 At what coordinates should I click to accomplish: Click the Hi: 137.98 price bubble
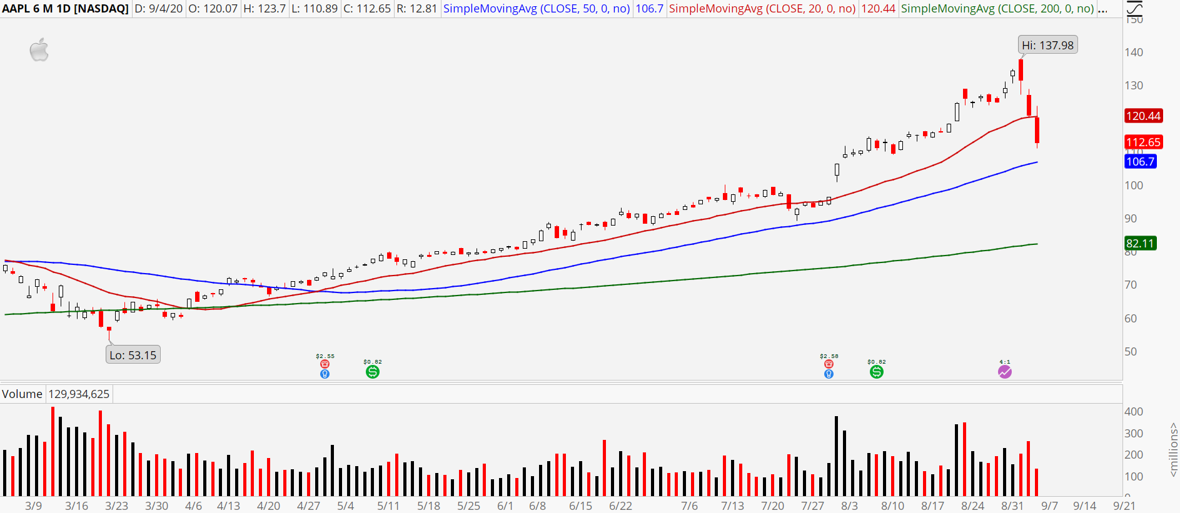(x=1047, y=45)
